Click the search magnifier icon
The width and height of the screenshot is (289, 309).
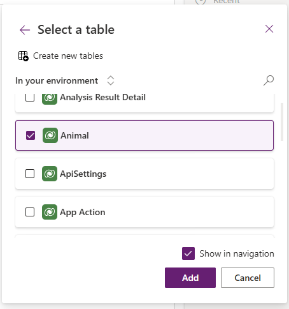[269, 80]
